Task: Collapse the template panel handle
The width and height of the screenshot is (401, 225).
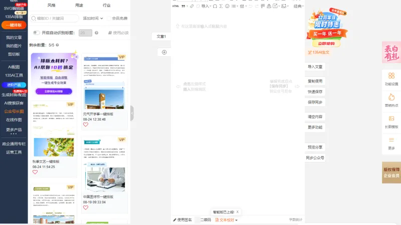Action: pos(132,113)
